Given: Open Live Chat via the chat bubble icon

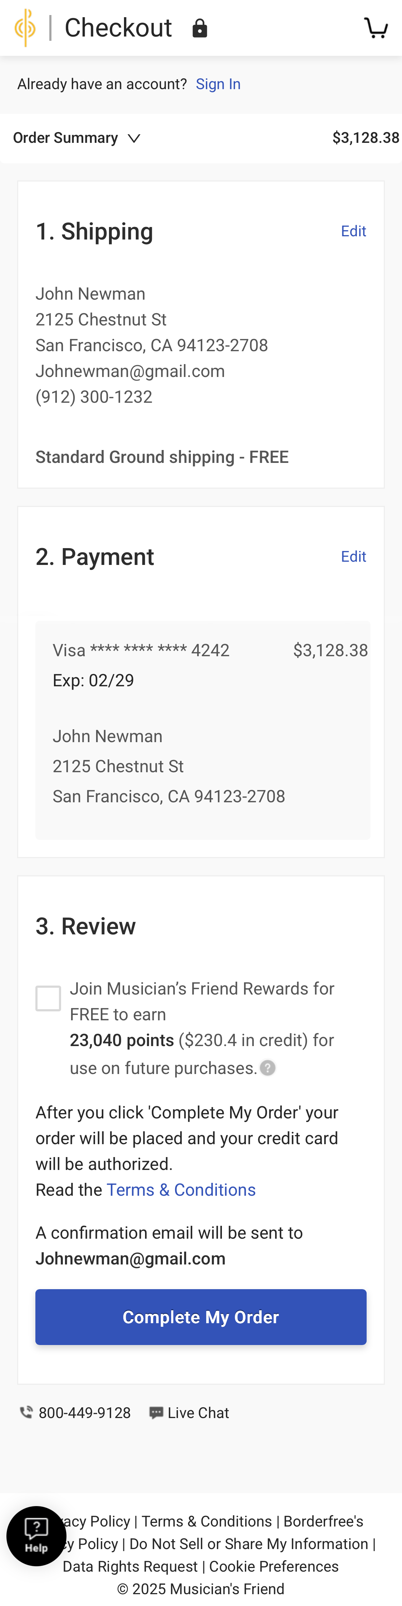Looking at the screenshot, I should pos(156,1412).
